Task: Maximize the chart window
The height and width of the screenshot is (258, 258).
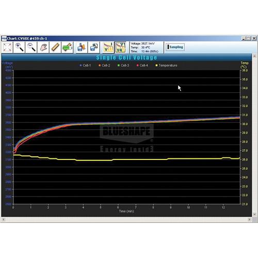Action: coord(249,39)
